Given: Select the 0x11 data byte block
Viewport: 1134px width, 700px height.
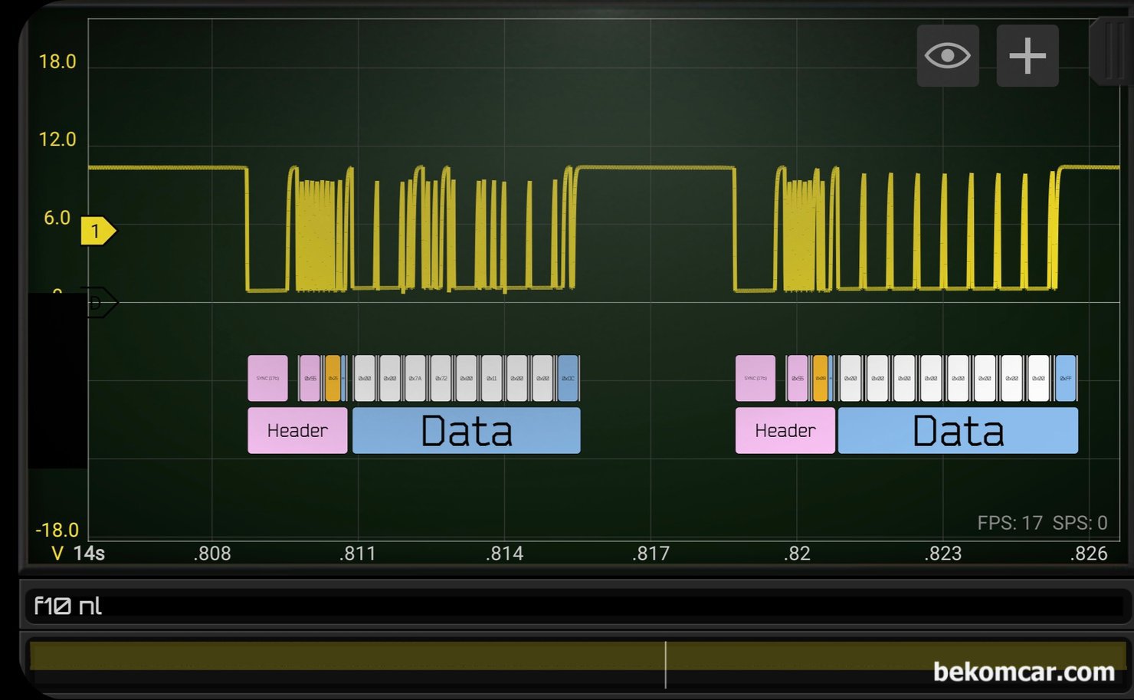Looking at the screenshot, I should click(x=492, y=378).
